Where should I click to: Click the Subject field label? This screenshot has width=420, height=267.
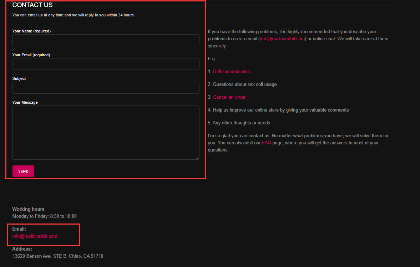coord(19,78)
